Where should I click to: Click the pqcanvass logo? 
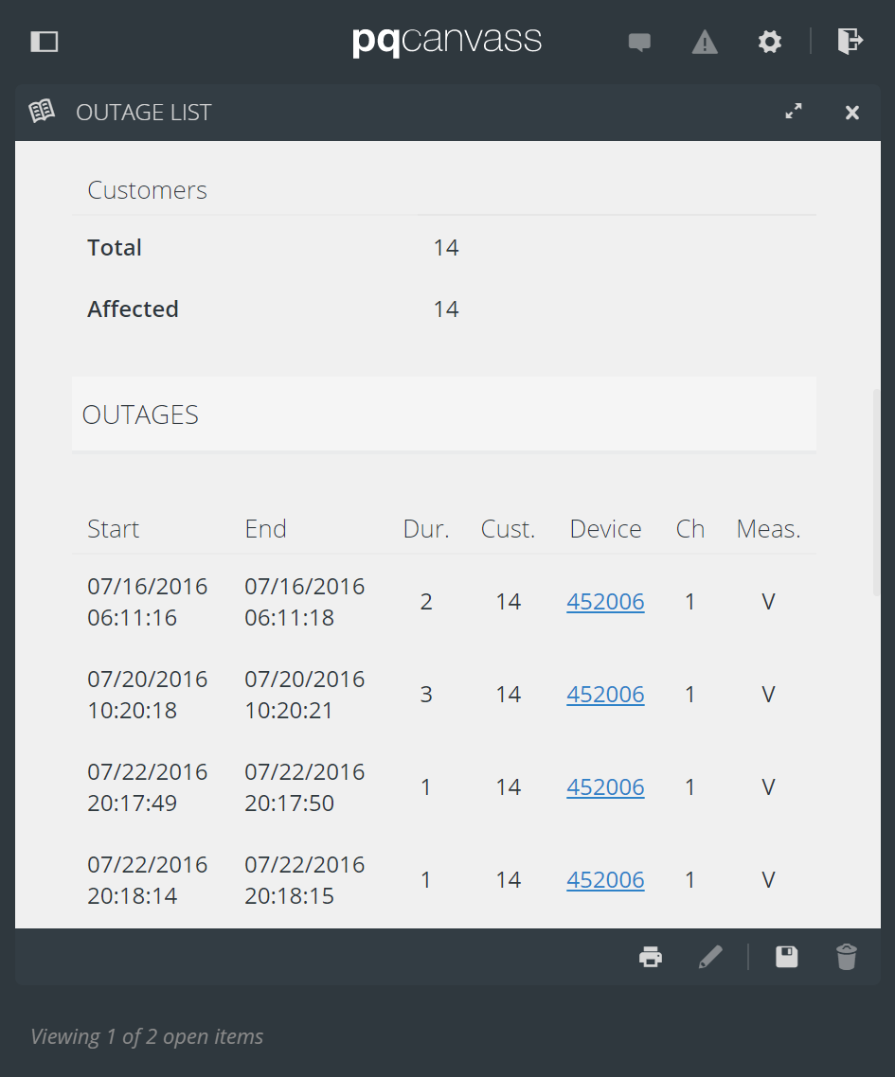(446, 42)
